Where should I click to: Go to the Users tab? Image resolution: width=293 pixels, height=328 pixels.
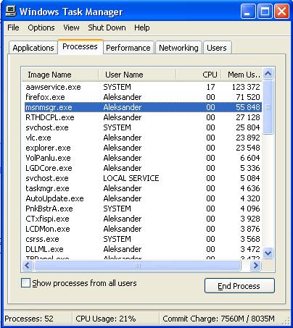(x=217, y=48)
